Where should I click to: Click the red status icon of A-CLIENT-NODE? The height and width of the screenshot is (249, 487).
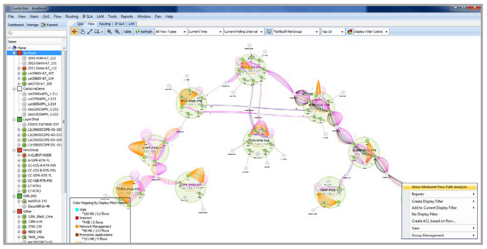click(24, 155)
